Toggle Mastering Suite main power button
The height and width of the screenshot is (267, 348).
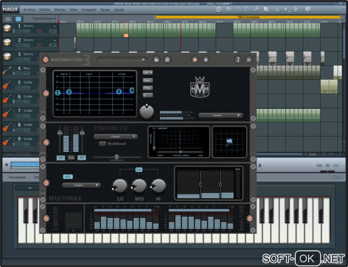[x=45, y=60]
